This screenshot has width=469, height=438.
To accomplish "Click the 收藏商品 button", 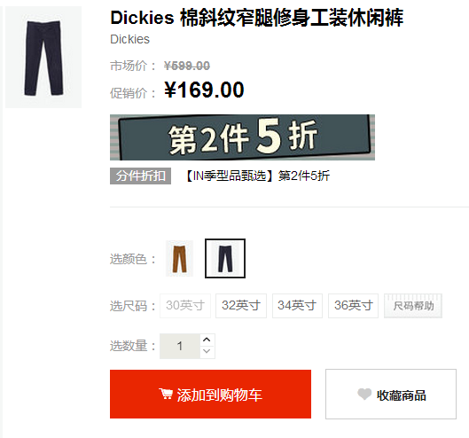I will click(x=391, y=394).
